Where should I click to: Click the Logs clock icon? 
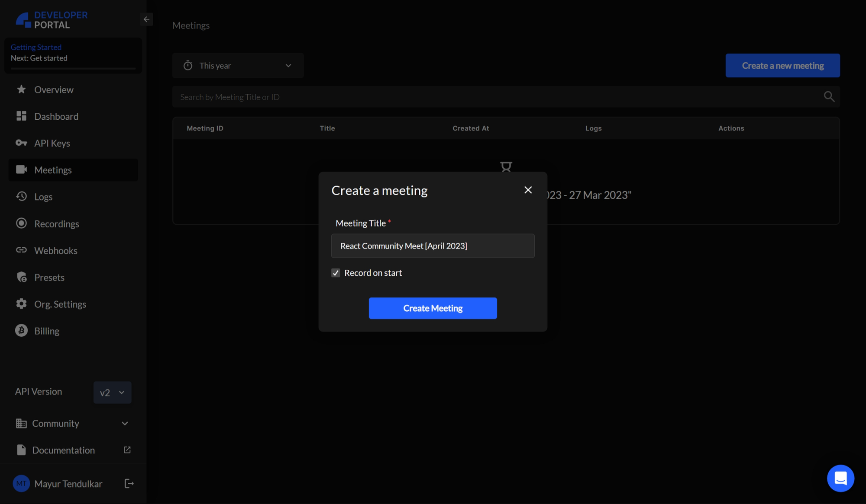click(x=21, y=196)
